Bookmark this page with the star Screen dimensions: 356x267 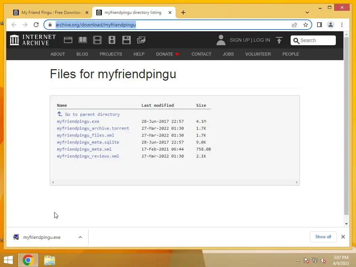click(x=306, y=25)
